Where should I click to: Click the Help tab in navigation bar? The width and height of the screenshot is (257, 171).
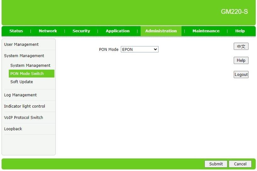(240, 31)
